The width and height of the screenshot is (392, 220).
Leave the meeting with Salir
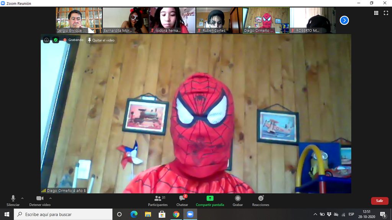pyautogui.click(x=379, y=201)
